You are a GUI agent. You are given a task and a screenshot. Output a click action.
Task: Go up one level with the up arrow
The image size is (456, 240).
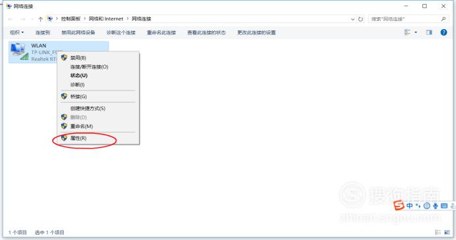(40, 19)
